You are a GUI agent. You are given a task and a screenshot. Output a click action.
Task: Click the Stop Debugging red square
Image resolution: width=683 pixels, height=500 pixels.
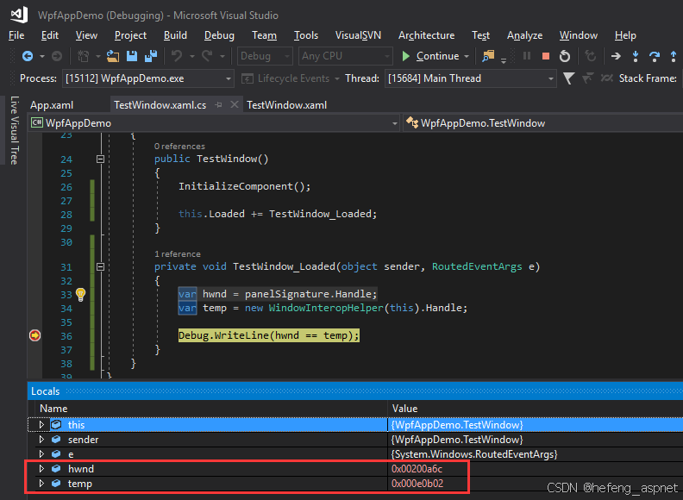545,56
